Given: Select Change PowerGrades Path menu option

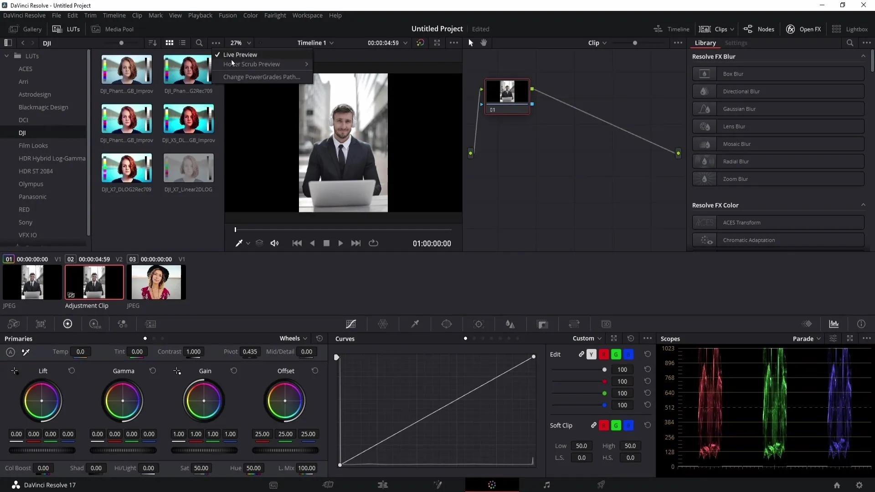Looking at the screenshot, I should tap(262, 77).
